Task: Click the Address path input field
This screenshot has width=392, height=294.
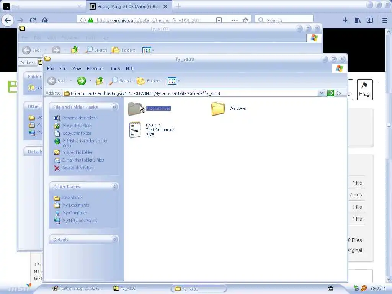Action: [191, 93]
